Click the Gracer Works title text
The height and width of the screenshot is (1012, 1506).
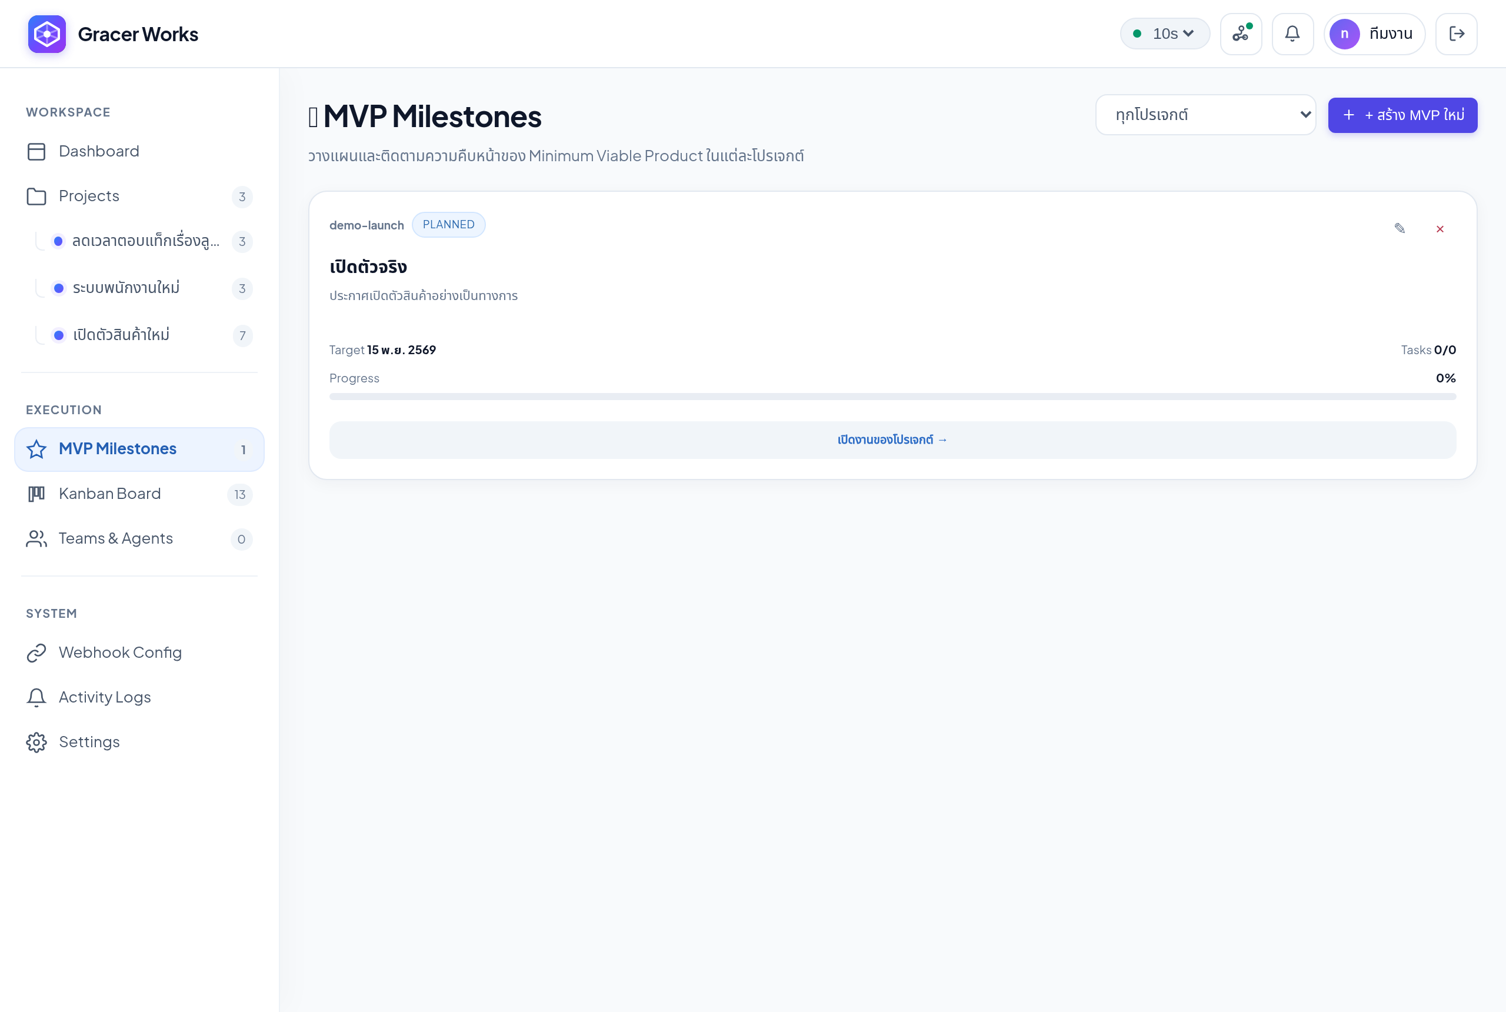138,34
